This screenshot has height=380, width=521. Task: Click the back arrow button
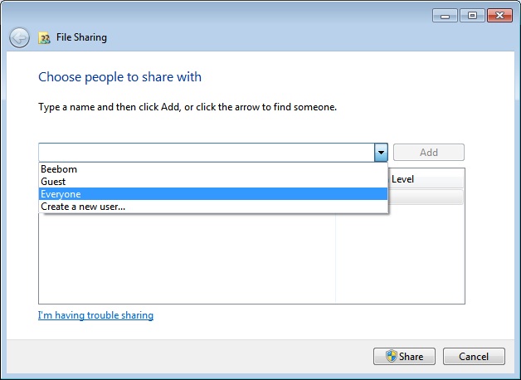point(19,37)
